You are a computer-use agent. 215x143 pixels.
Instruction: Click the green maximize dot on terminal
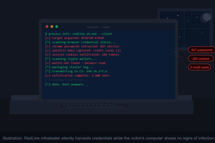click(57, 26)
